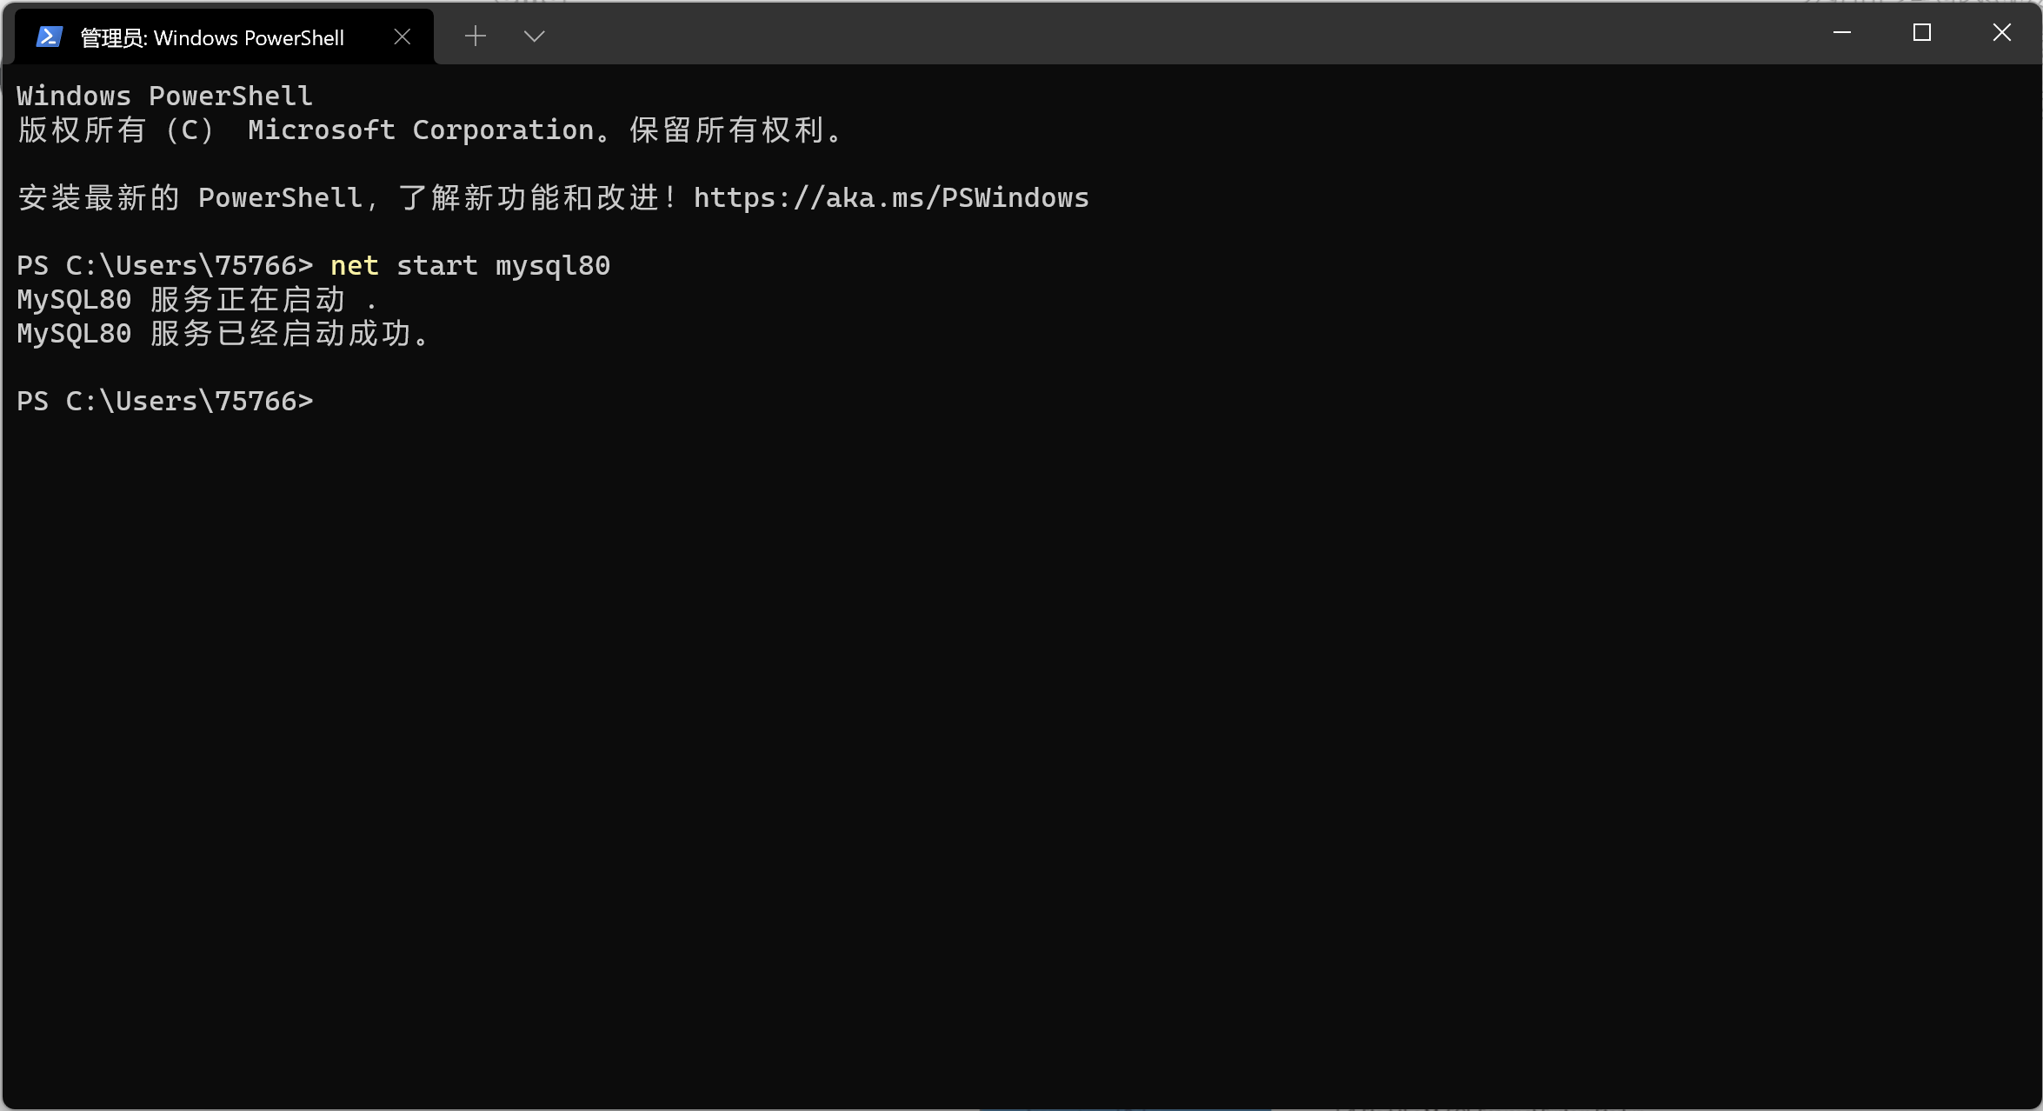Click the "Windows PowerShell" banner text line
This screenshot has width=2043, height=1111.
pyautogui.click(x=164, y=96)
